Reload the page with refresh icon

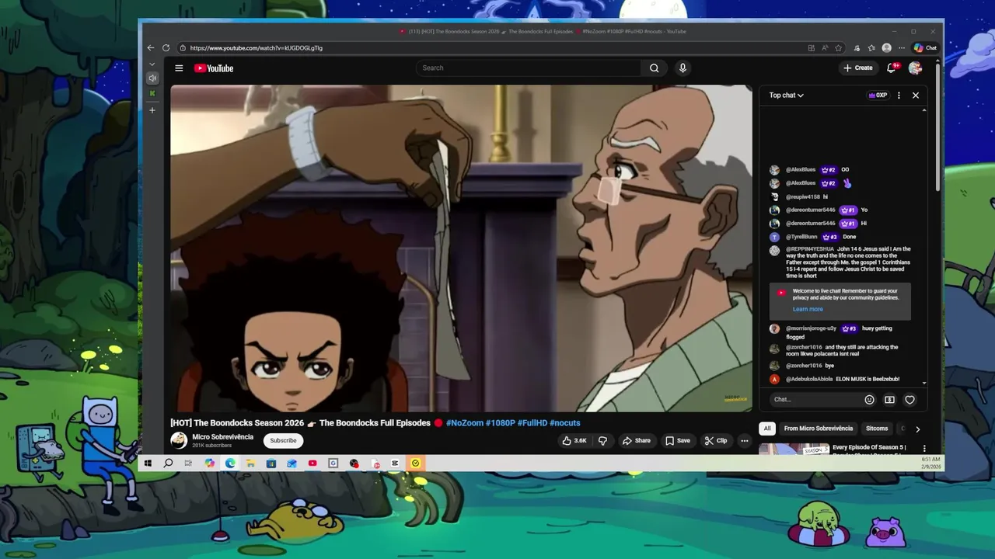coord(166,48)
